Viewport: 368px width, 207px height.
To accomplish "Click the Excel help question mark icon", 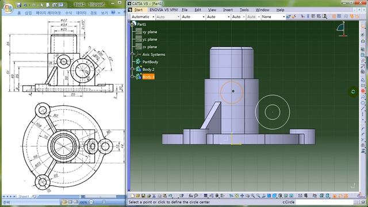I will 113,13.
